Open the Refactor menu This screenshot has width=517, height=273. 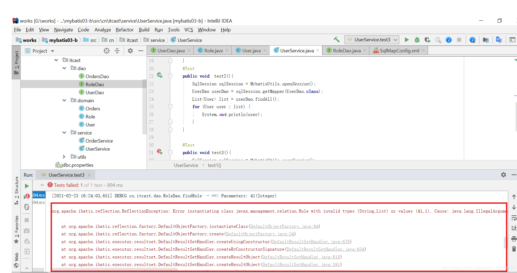click(x=124, y=30)
